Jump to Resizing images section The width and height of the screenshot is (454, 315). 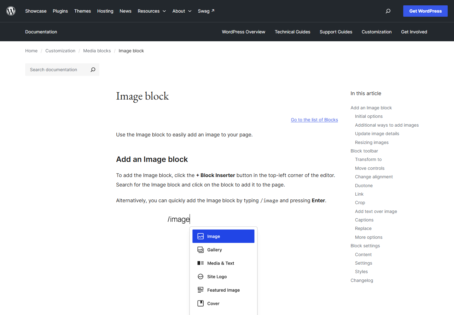pos(372,142)
